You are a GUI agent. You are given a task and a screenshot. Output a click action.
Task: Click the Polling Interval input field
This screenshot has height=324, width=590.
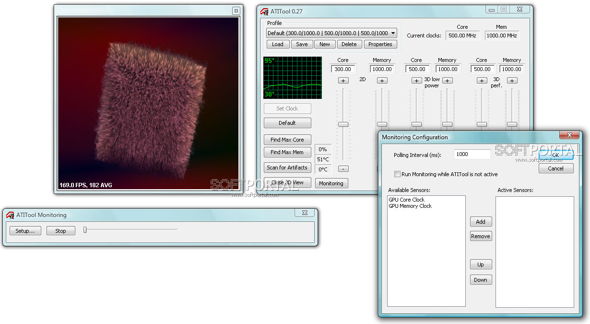coord(472,155)
